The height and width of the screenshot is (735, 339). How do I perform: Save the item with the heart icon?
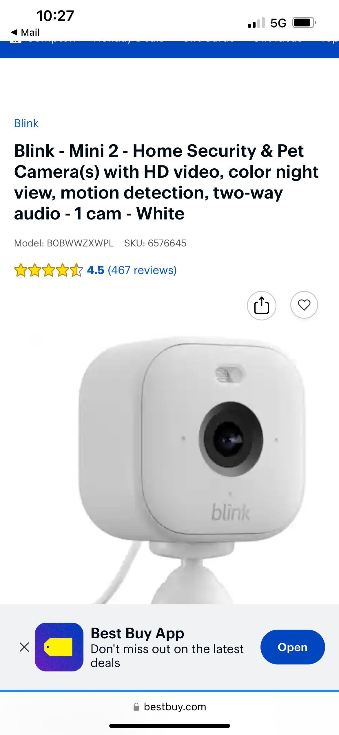click(x=304, y=305)
